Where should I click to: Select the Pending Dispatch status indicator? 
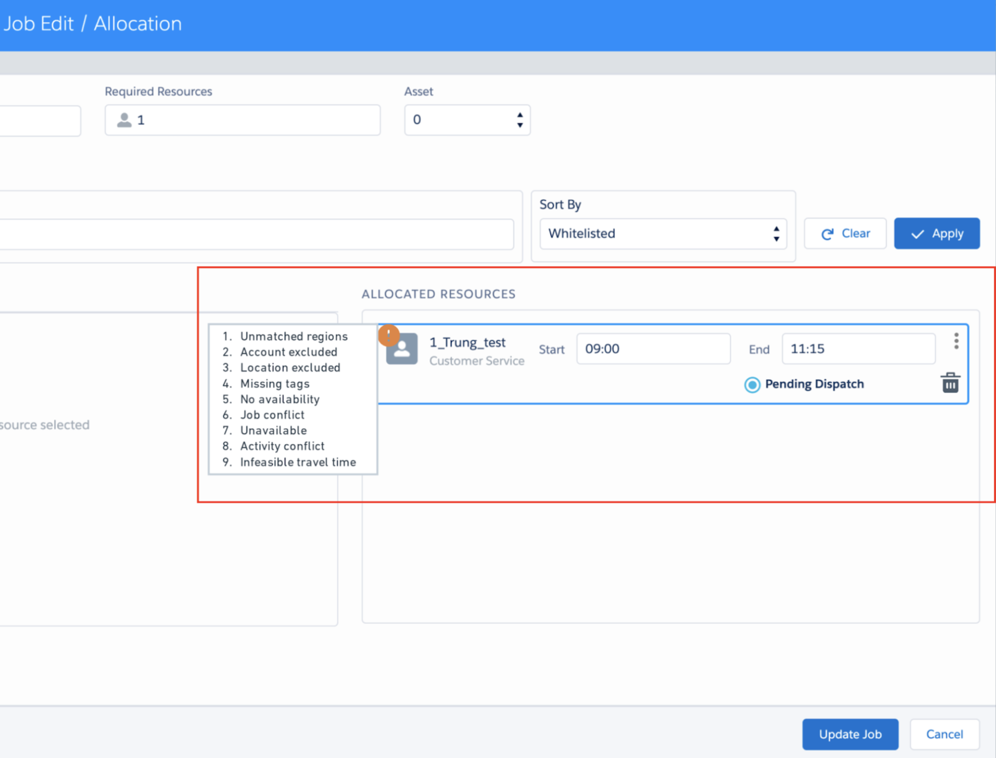pos(752,385)
